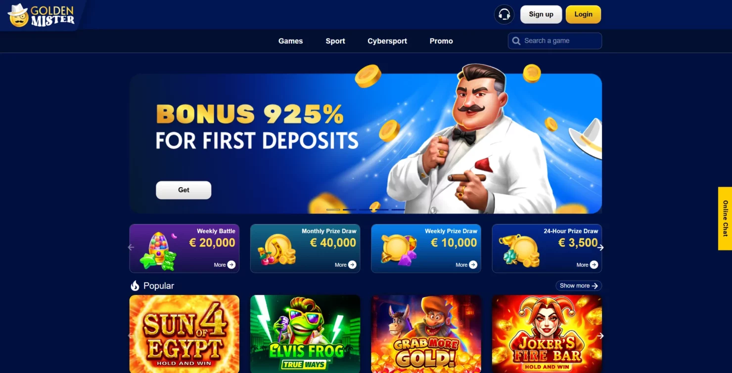Viewport: 732px width, 373px height.
Task: Open the Games menu
Action: tap(290, 41)
